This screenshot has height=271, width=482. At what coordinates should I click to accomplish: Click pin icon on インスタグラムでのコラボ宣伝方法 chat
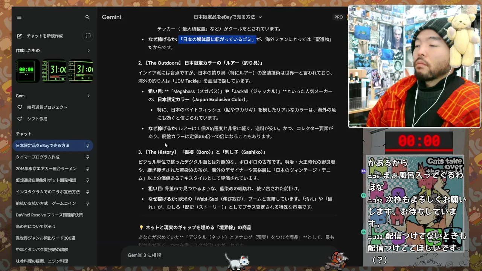coord(87,192)
